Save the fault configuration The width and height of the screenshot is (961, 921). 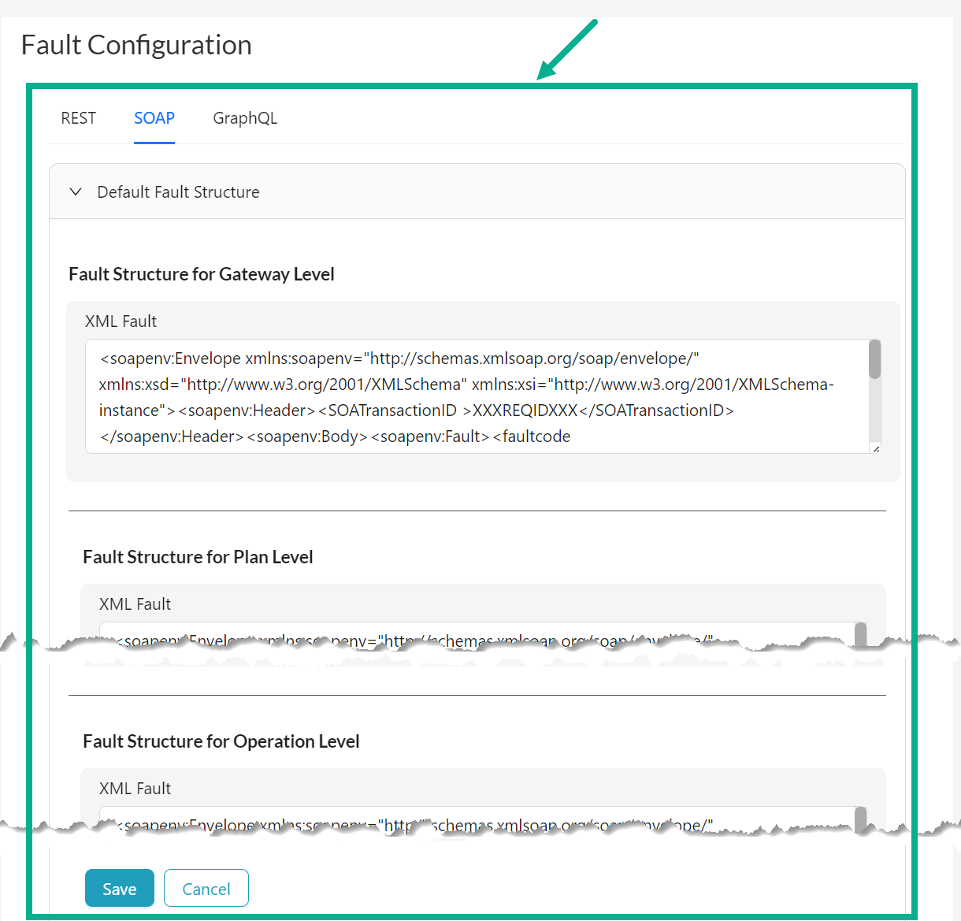119,888
